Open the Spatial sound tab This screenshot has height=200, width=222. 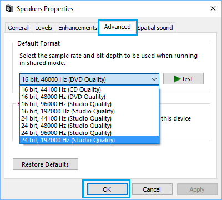155,28
